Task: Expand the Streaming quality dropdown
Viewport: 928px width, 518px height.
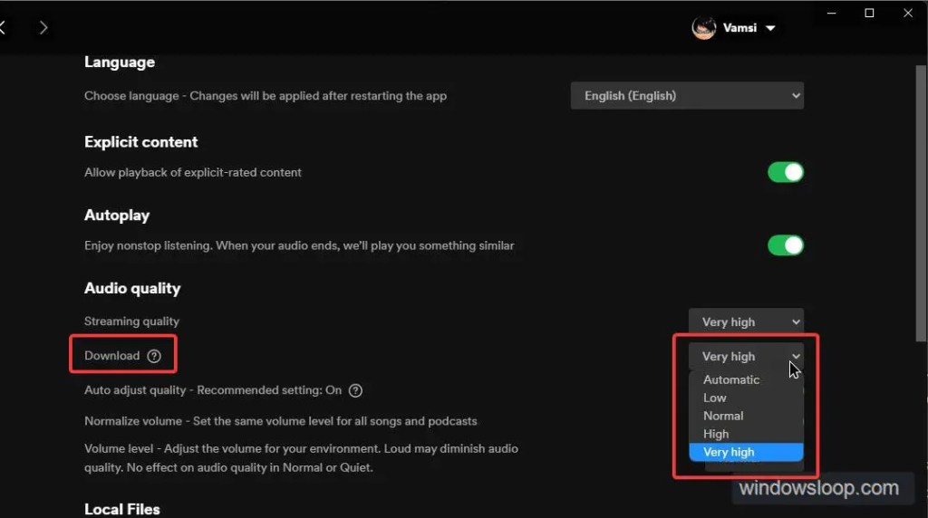Action: click(x=746, y=321)
